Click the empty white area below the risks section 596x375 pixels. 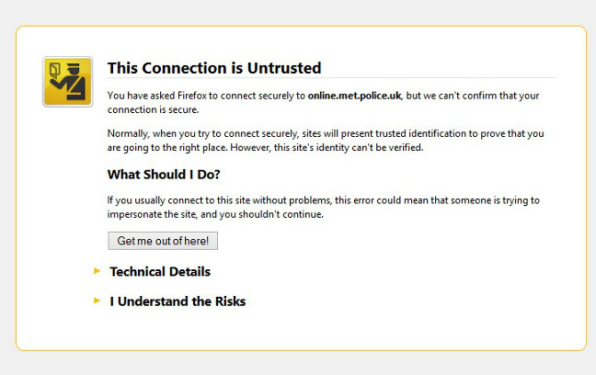click(301, 329)
